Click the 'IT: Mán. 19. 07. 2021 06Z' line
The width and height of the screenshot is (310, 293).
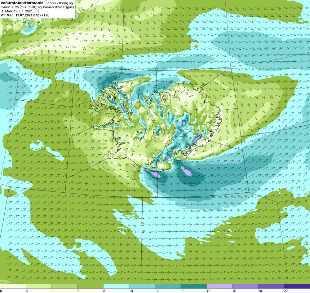[x=20, y=11]
